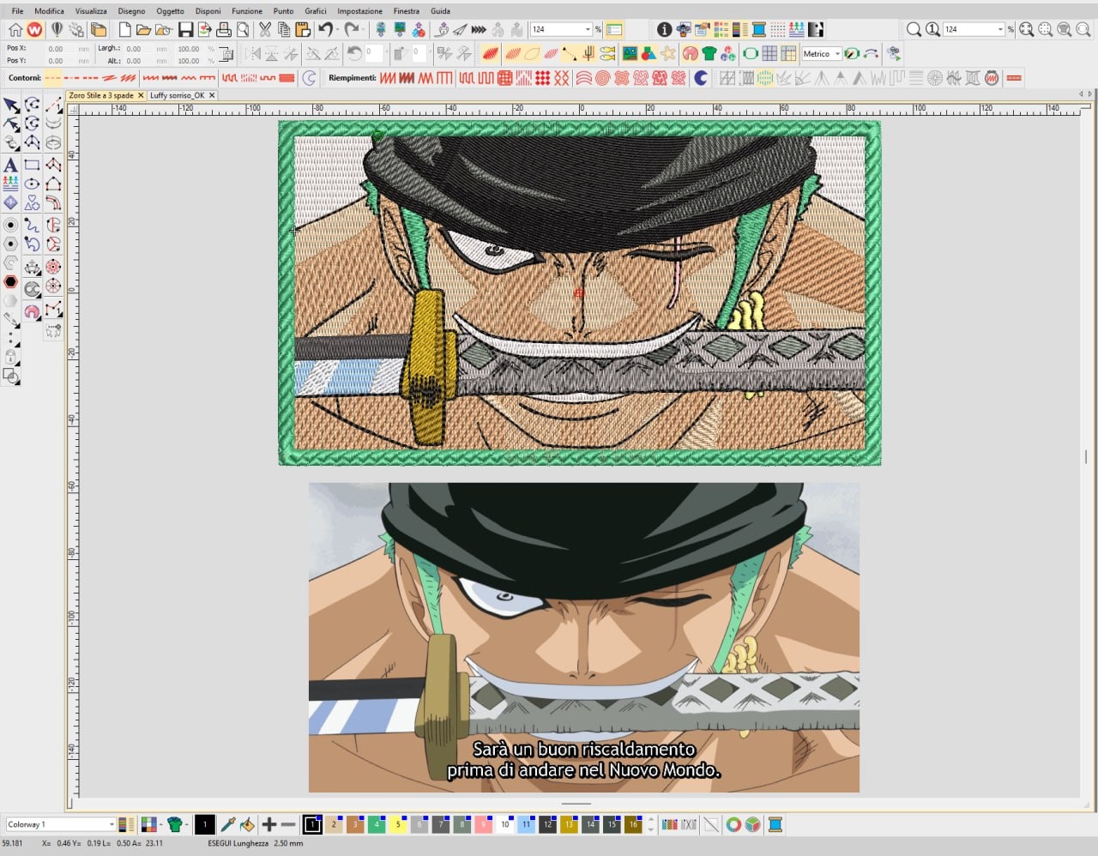Screen dimensions: 1098x856
Task: Select yellow color swatch 5
Action: (x=398, y=825)
